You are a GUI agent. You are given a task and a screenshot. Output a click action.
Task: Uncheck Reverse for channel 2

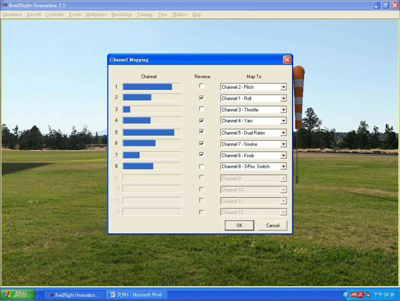(x=202, y=98)
